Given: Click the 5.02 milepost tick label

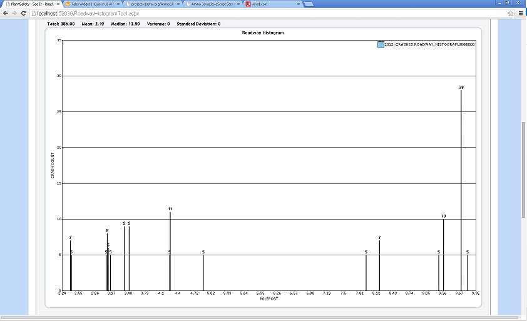Looking at the screenshot, I should pyautogui.click(x=211, y=293).
